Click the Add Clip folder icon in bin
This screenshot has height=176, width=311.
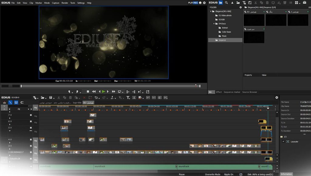click(x=238, y=2)
